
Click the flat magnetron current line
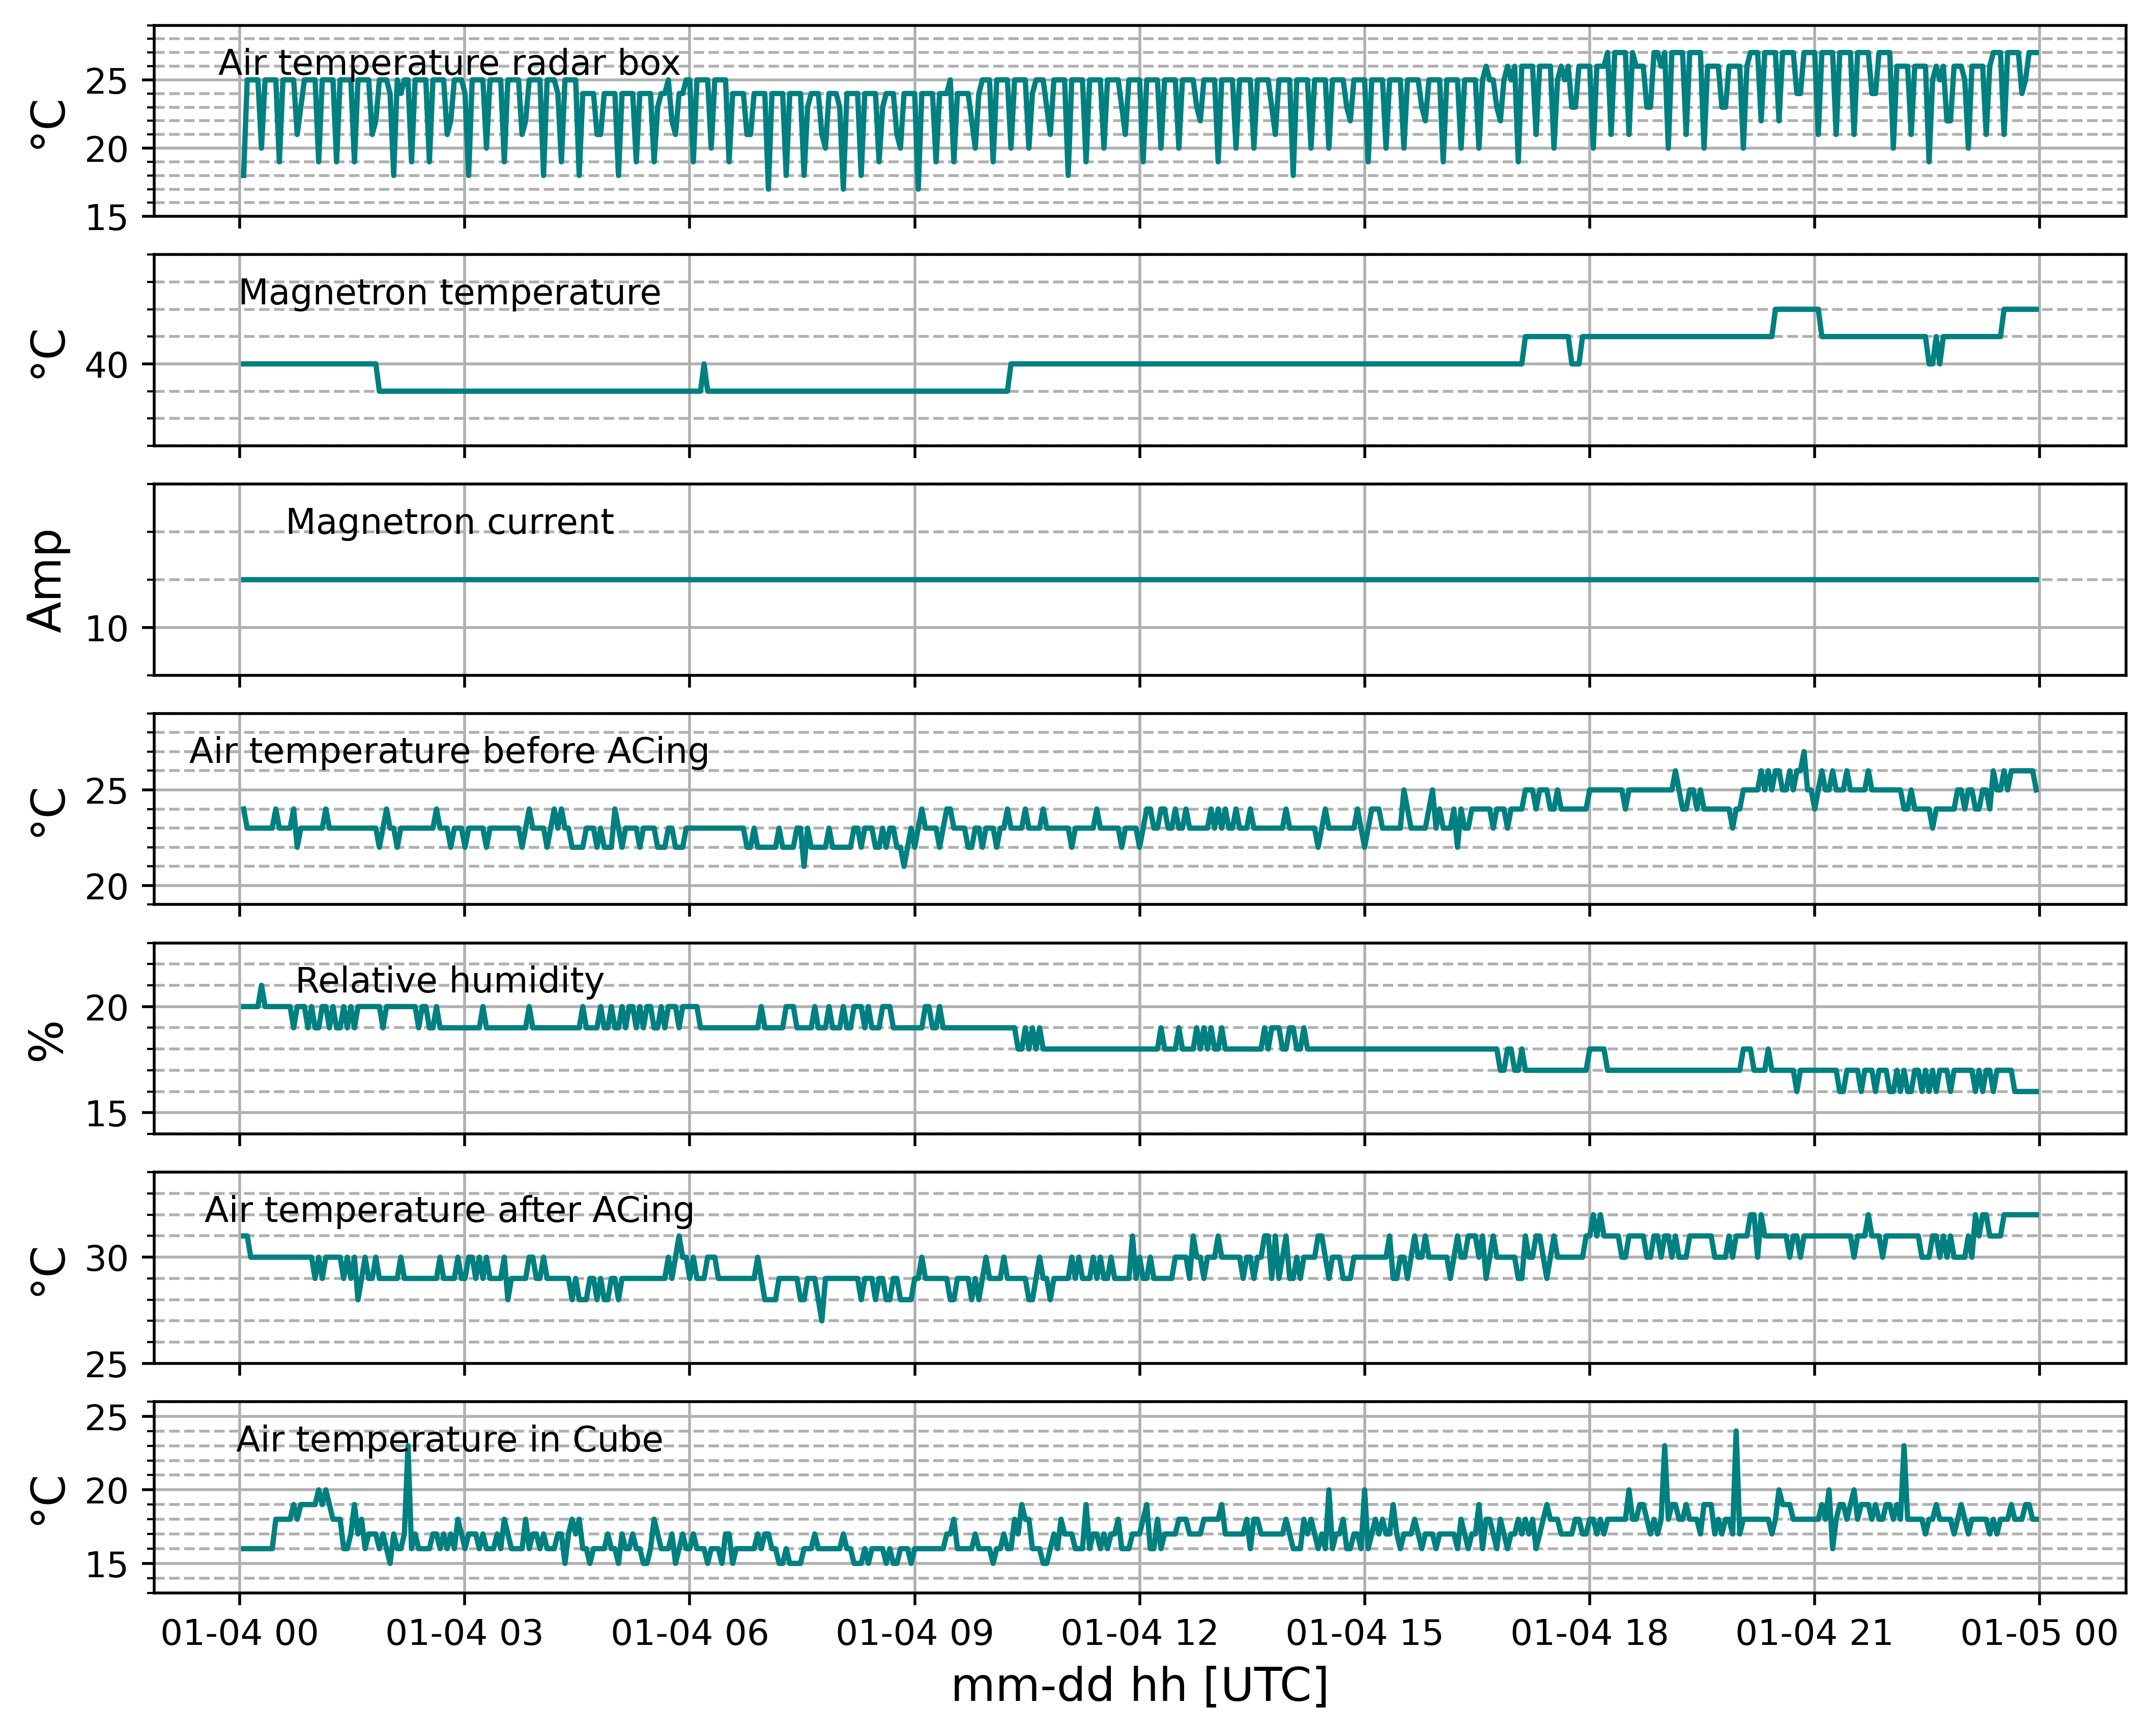click(1139, 580)
